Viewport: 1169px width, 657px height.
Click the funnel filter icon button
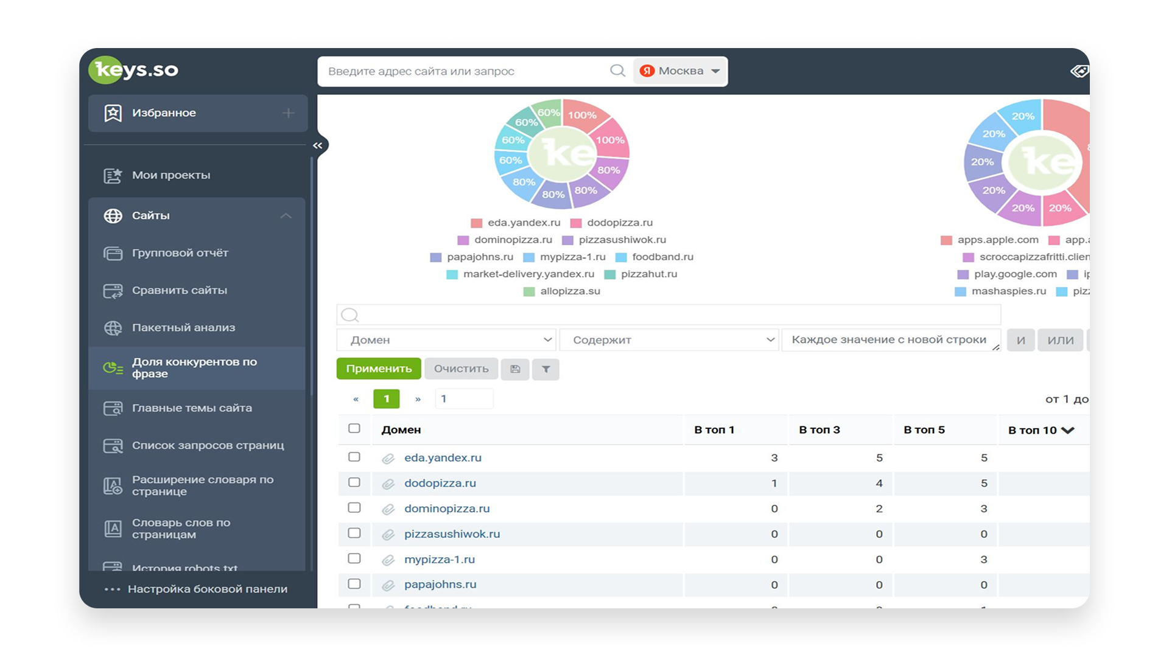546,369
